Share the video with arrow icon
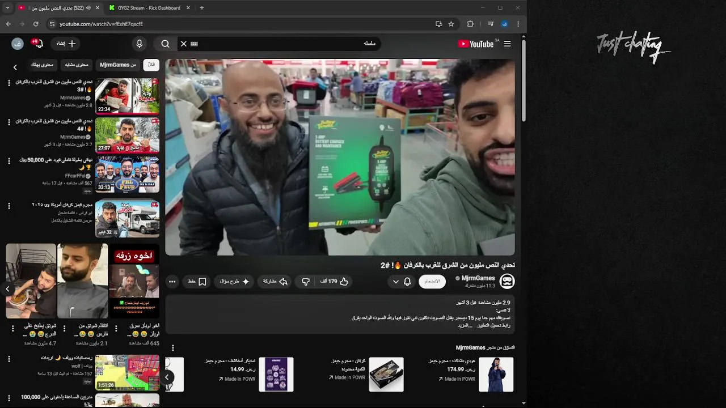The image size is (726, 408). tap(275, 282)
